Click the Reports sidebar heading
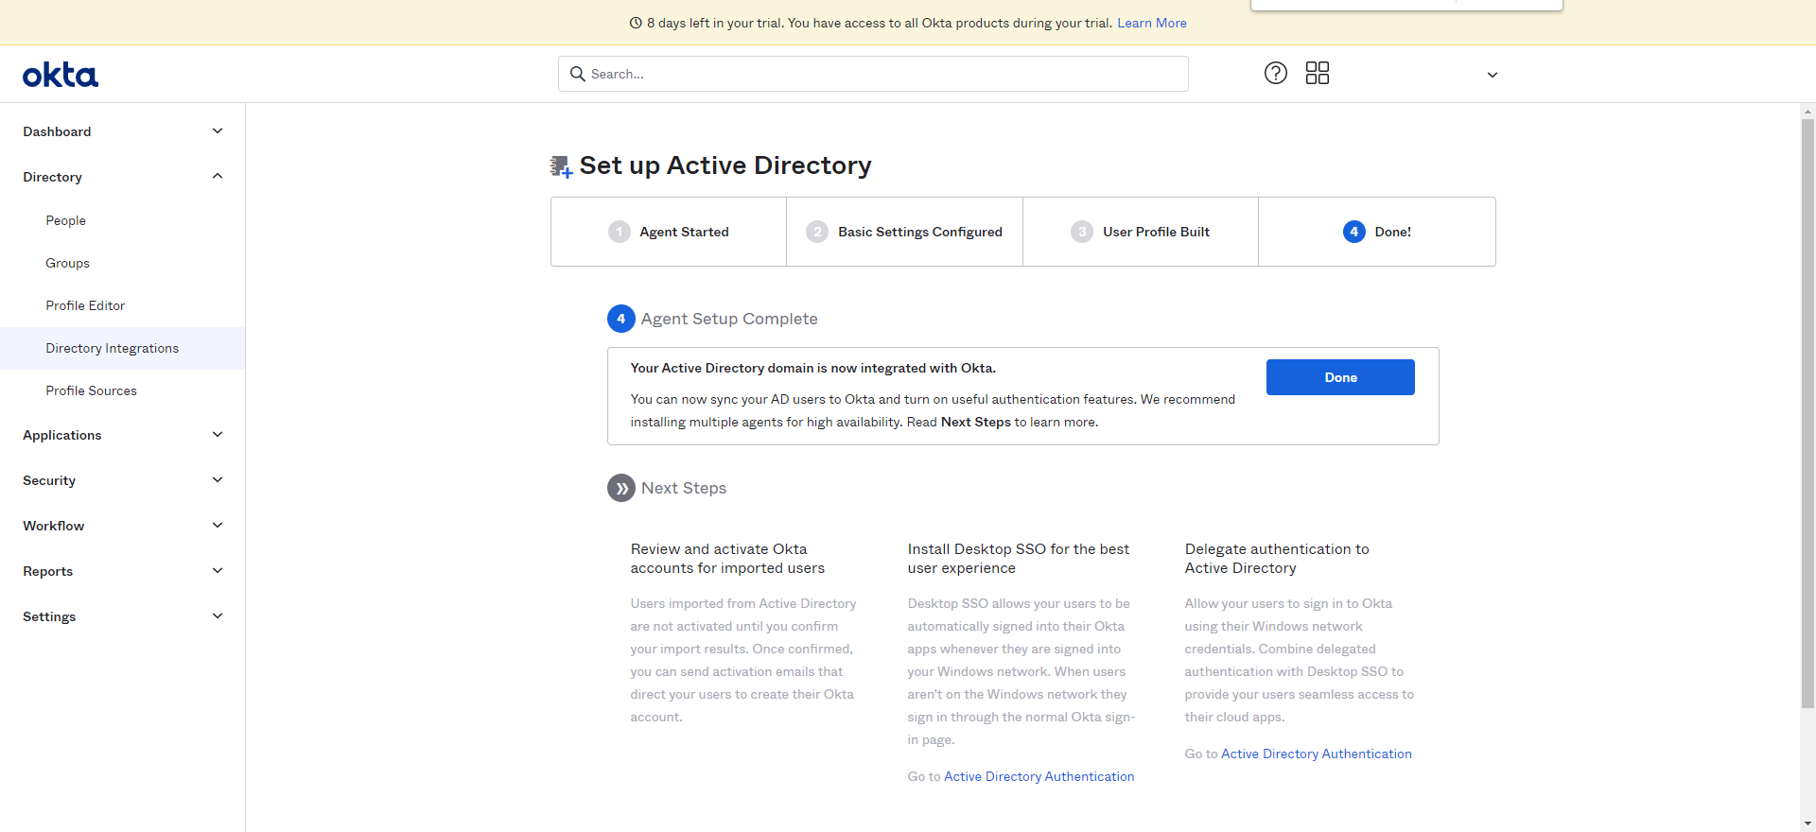Viewport: 1816px width, 832px height. click(x=47, y=571)
